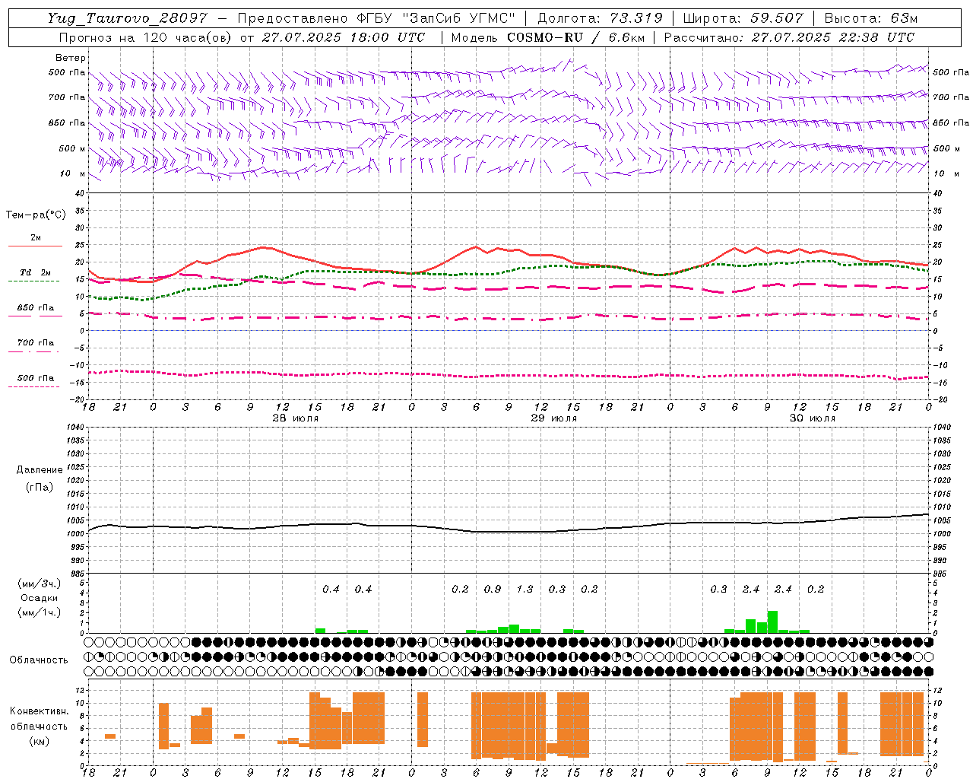This screenshot has width=973, height=779.
Task: Click the Давление pressure panel label
Action: tap(40, 470)
